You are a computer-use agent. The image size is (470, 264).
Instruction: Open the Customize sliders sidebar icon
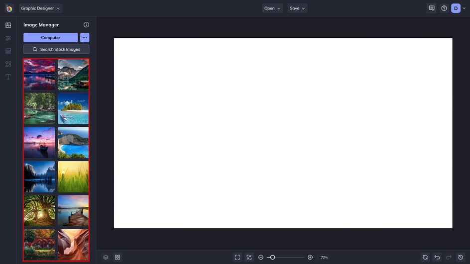(8, 38)
